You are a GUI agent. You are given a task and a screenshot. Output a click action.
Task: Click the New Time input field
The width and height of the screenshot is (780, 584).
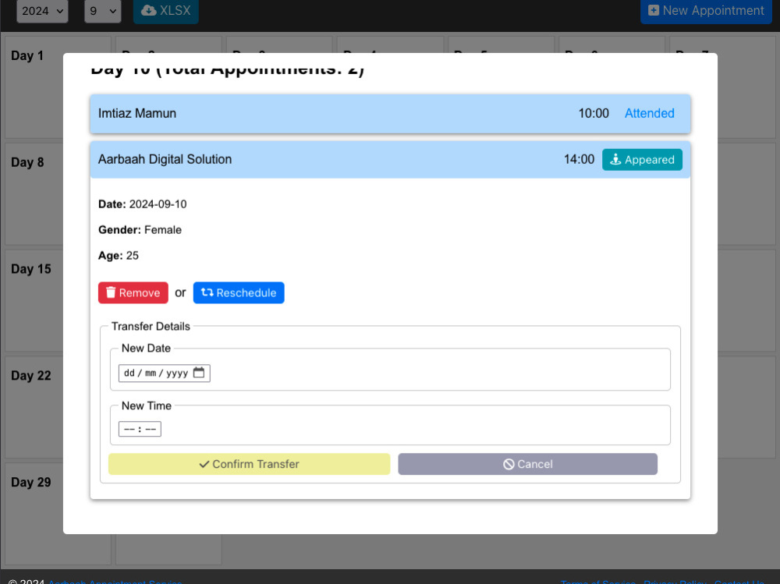(140, 429)
